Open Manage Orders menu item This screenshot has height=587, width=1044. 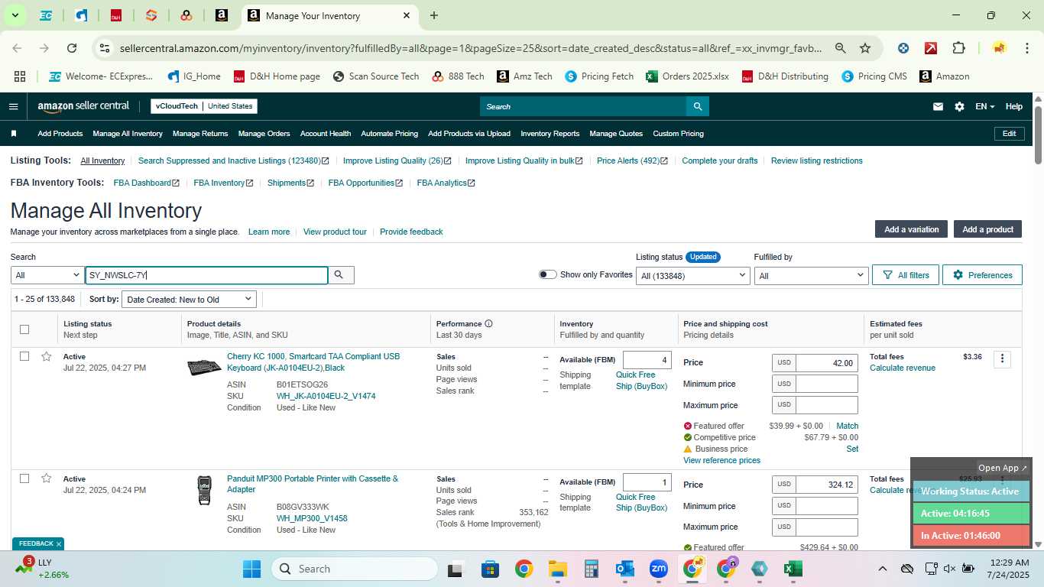(264, 134)
